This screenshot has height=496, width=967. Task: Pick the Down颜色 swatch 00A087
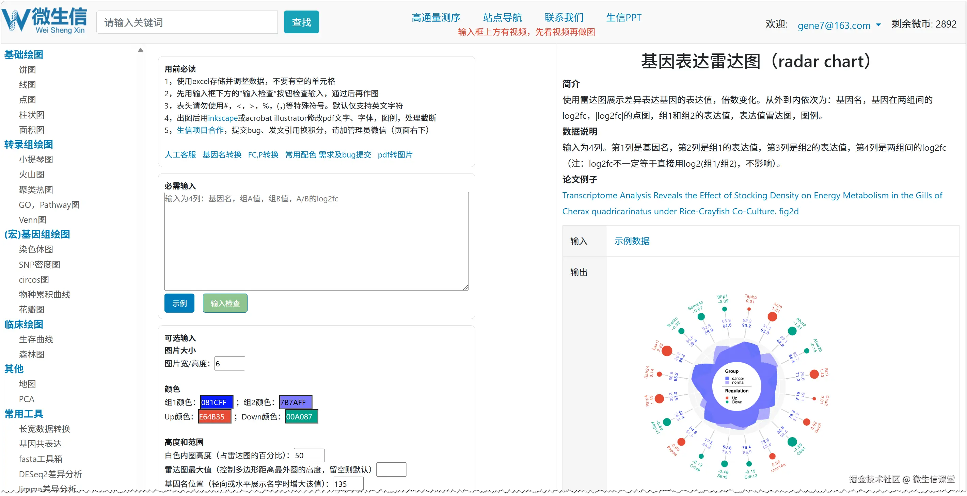301,416
